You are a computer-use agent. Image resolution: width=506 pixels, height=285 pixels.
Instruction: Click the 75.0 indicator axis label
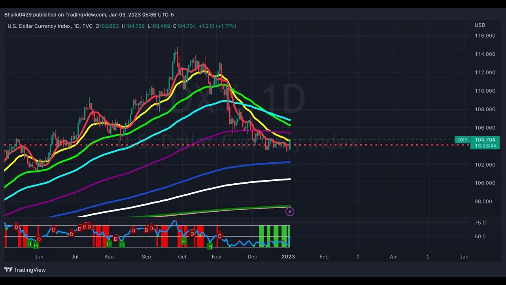pos(480,223)
